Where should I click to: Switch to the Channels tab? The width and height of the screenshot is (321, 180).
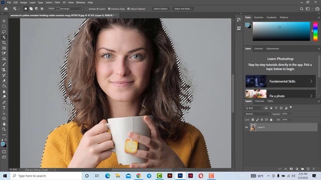click(x=260, y=101)
